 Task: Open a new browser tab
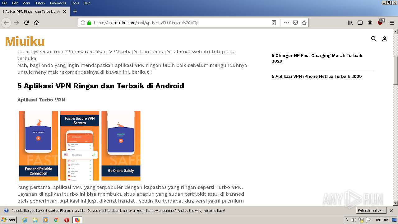click(x=75, y=11)
